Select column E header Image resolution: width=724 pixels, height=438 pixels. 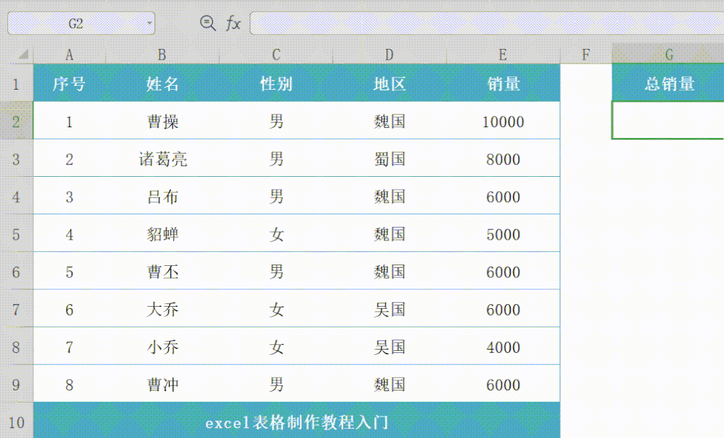[x=503, y=54]
